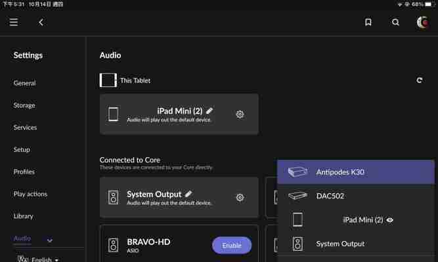Click the System Output card speaker icon
This screenshot has width=438, height=262.
(113, 197)
